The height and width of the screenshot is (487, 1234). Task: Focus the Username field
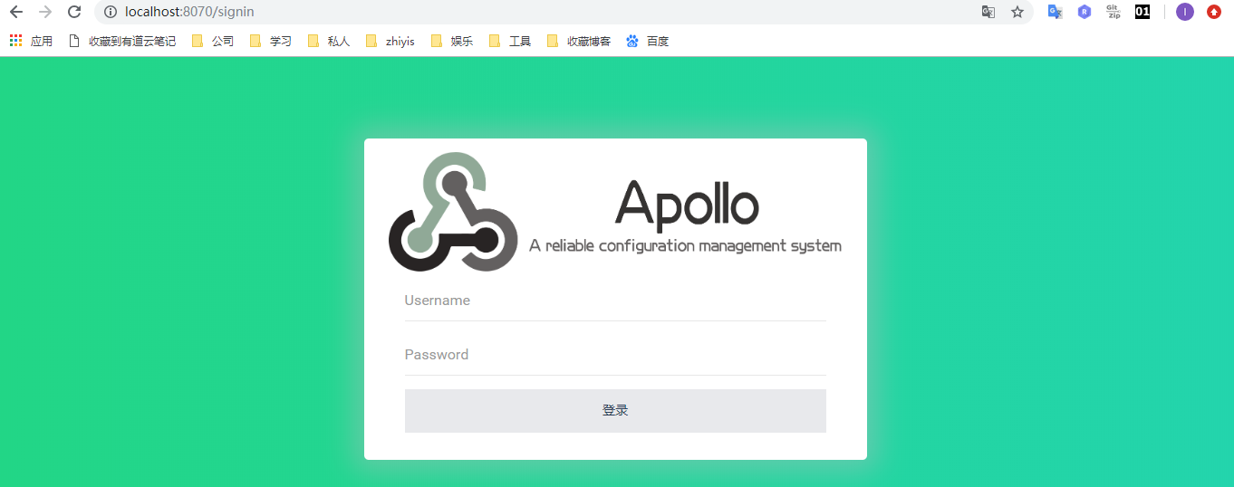point(615,301)
